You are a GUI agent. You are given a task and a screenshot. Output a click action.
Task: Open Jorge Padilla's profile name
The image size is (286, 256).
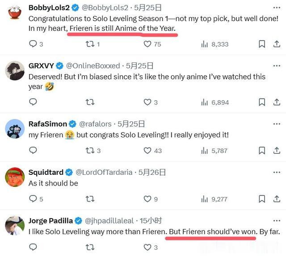(50, 220)
